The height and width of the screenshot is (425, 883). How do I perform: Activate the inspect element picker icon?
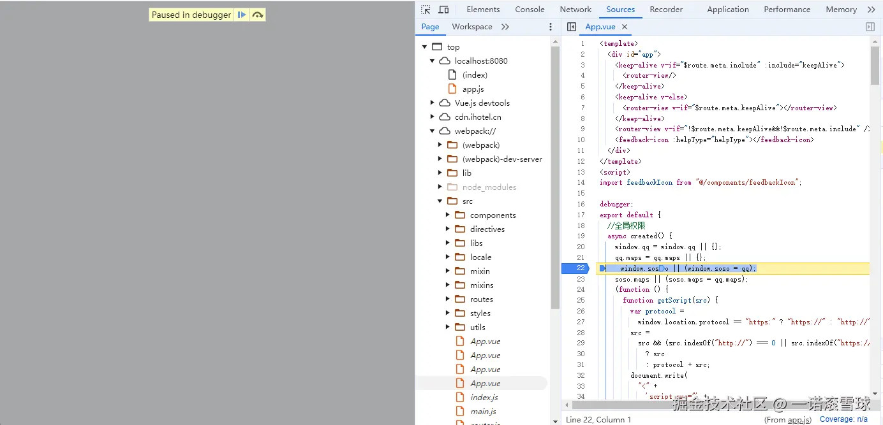426,10
